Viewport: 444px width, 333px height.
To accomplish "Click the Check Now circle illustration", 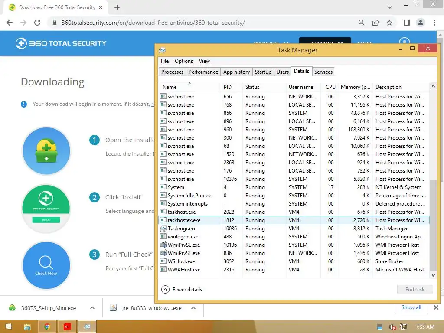I will (46, 266).
